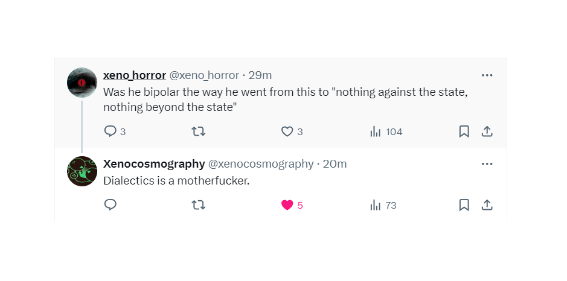This screenshot has height=281, width=567.
Task: Share Xenocosmography's reply
Action: [x=487, y=205]
